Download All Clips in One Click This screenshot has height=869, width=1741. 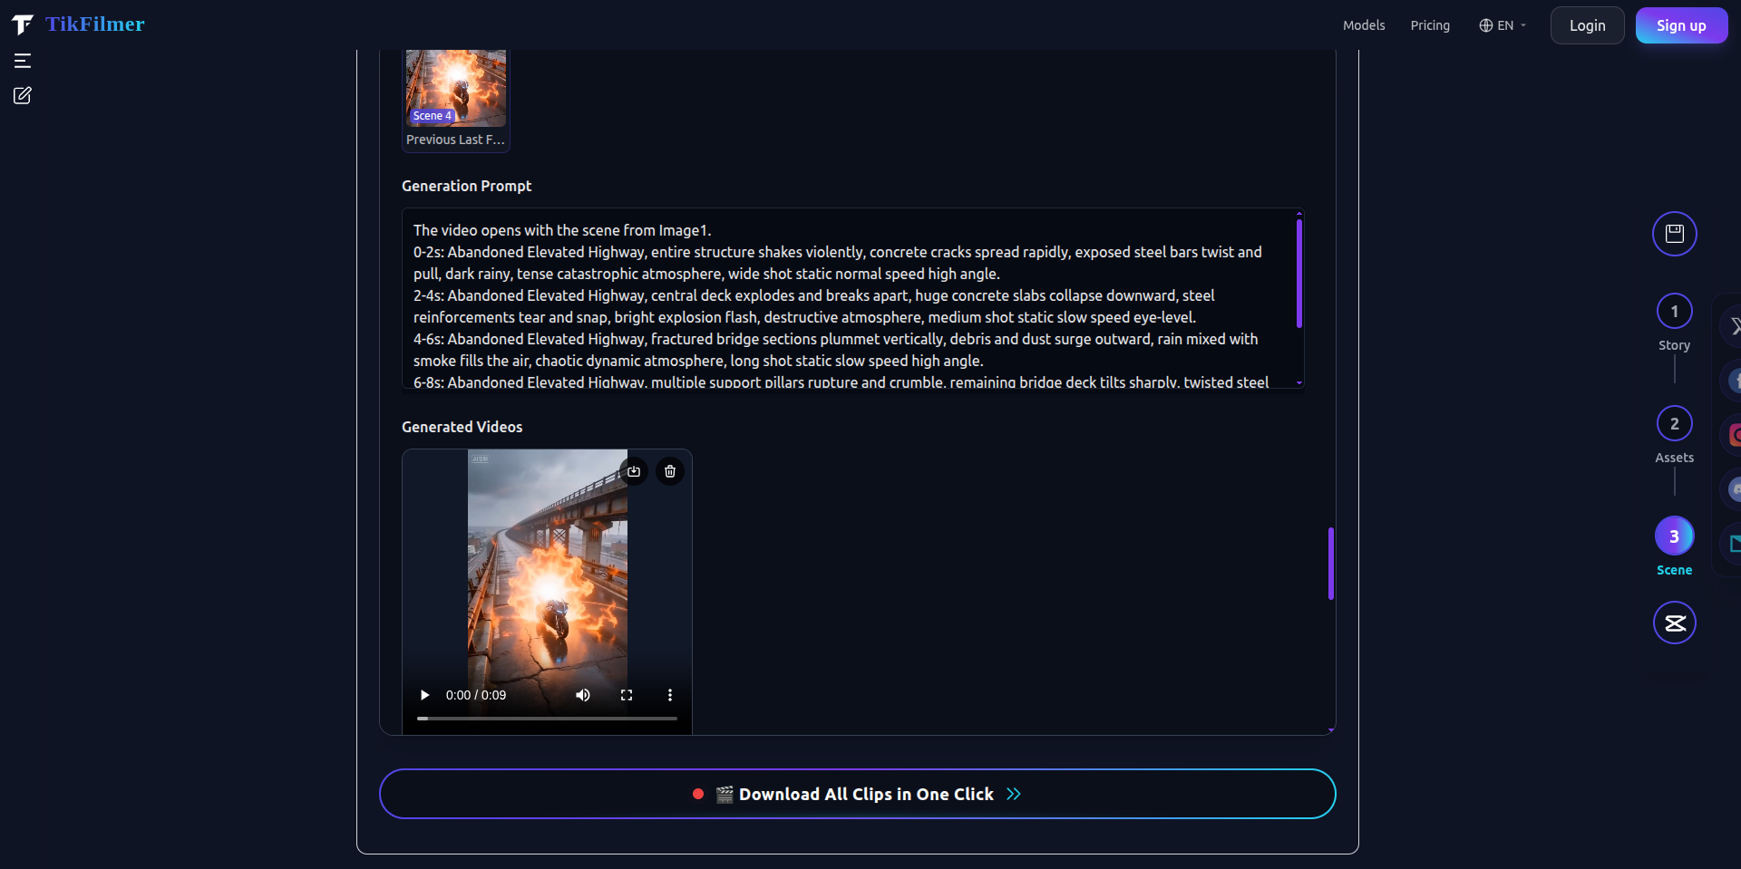[858, 794]
